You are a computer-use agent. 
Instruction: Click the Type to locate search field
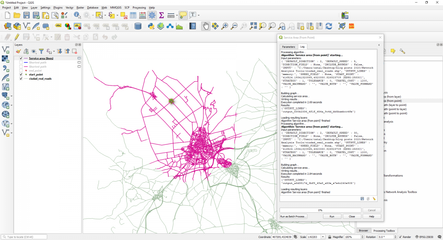24,237
